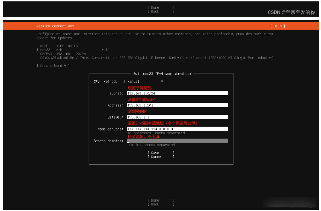Viewport: 321px width, 211px height.
Task: Click the CSDN author watermark
Action: coord(291,12)
